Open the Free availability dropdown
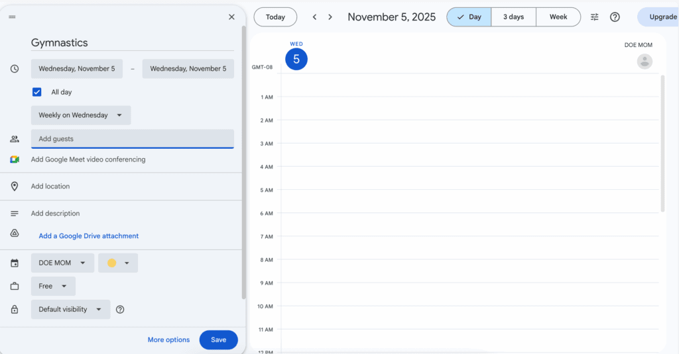Image resolution: width=679 pixels, height=354 pixels. [53, 287]
